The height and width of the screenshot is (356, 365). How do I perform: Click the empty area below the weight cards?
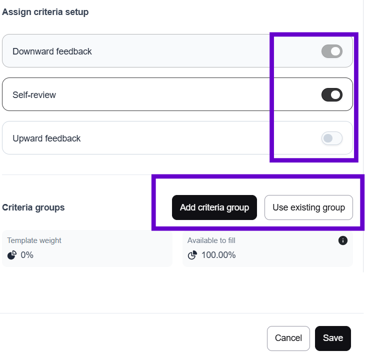tap(180, 290)
